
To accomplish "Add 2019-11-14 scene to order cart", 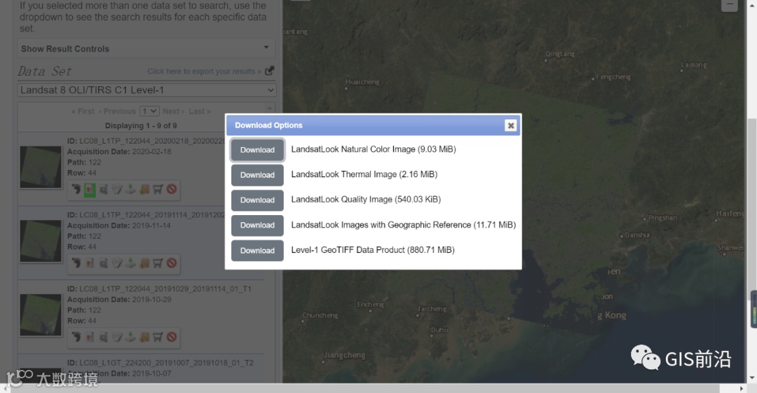I will click(158, 263).
